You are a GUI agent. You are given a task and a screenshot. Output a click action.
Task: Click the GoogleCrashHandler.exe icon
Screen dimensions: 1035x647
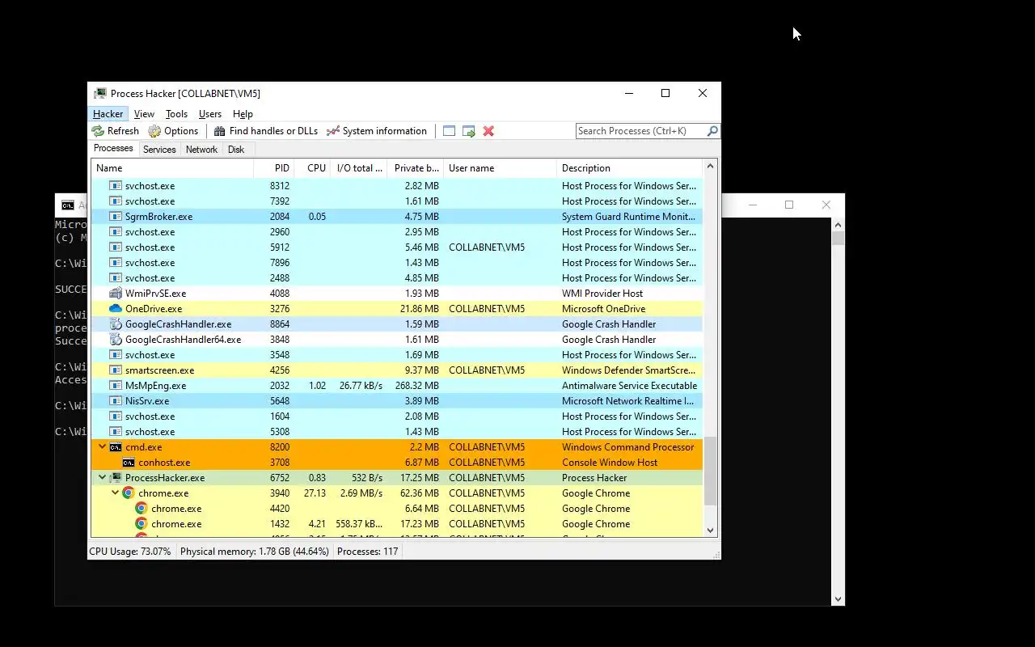pyautogui.click(x=116, y=324)
